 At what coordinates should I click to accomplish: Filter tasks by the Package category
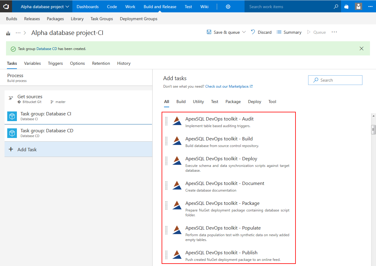(233, 102)
